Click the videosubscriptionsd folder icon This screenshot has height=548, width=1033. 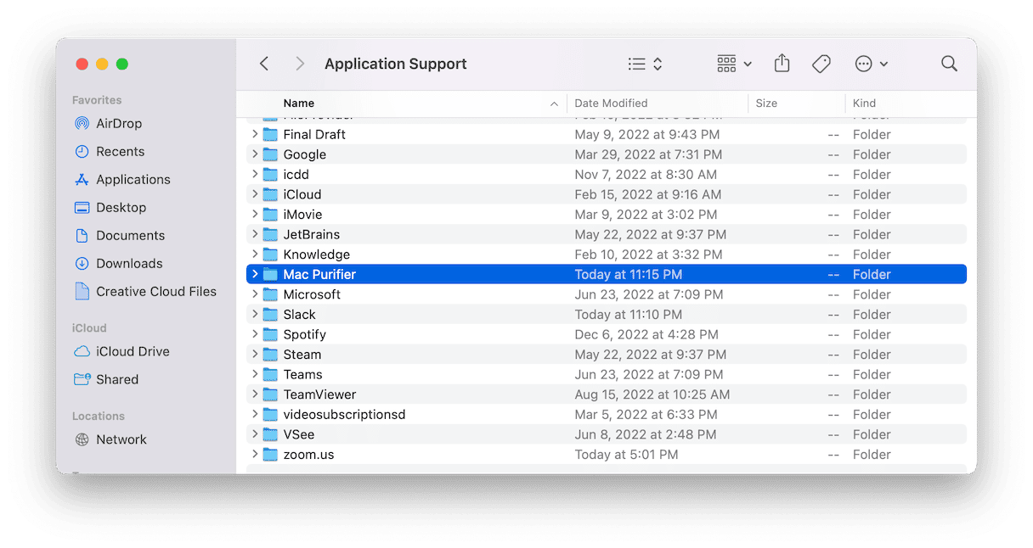pos(270,414)
